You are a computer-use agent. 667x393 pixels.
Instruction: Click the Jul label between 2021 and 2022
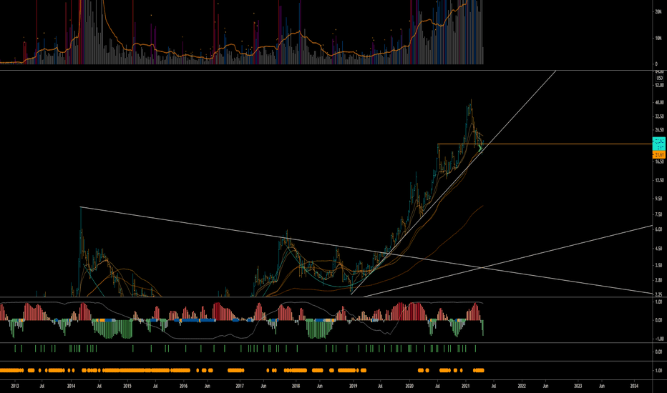[x=494, y=386]
